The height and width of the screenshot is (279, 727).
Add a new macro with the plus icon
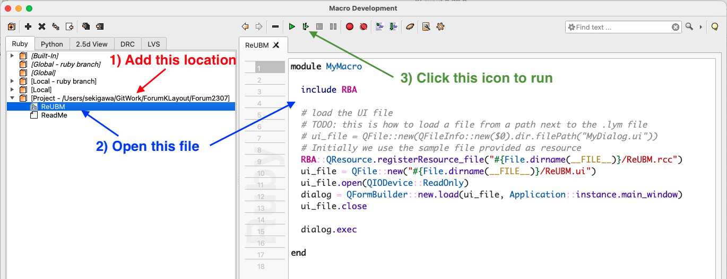point(28,26)
